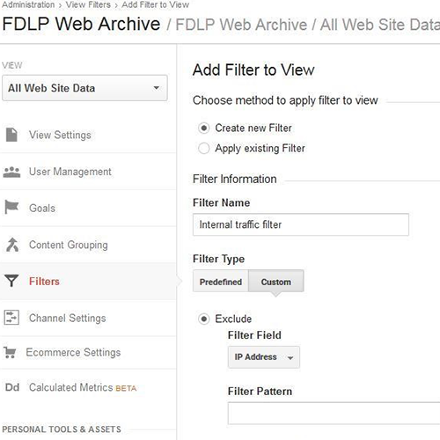Go to View Filters breadcrumb link

click(88, 5)
